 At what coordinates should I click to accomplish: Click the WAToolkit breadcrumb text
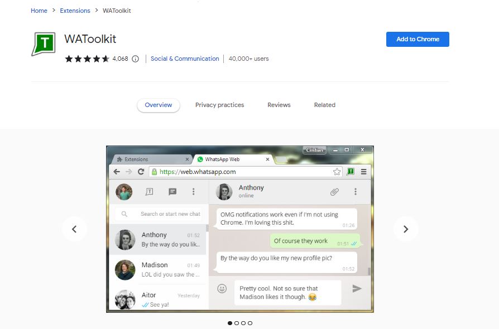(117, 11)
